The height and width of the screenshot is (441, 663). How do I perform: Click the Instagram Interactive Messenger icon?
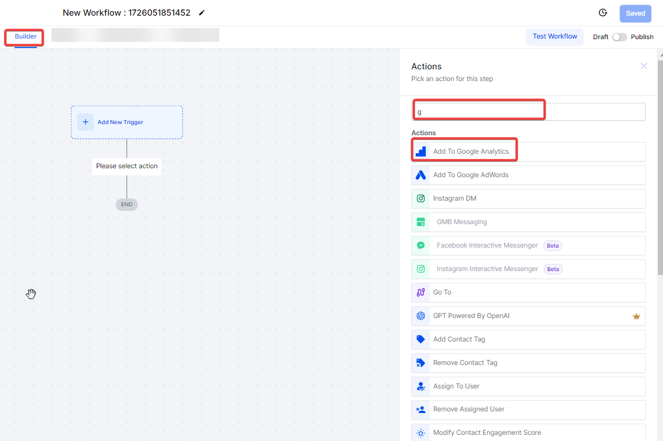tap(421, 269)
